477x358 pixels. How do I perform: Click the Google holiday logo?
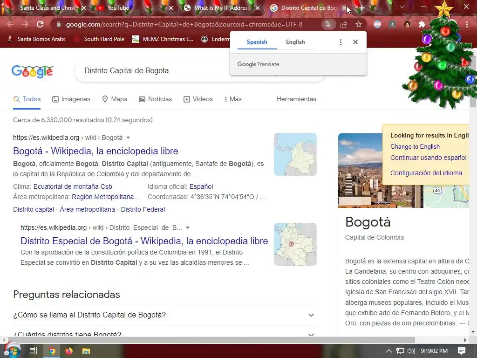pos(32,71)
